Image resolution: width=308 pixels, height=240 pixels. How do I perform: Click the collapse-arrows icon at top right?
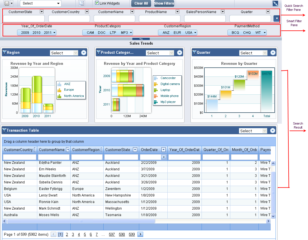click(275, 3)
